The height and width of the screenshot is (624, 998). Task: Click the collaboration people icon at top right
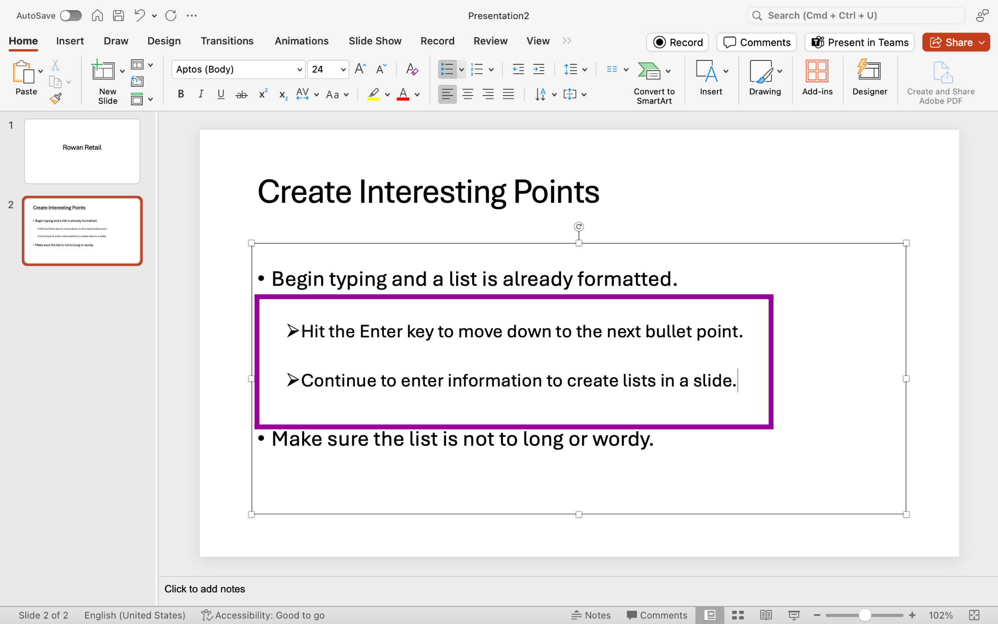point(982,16)
